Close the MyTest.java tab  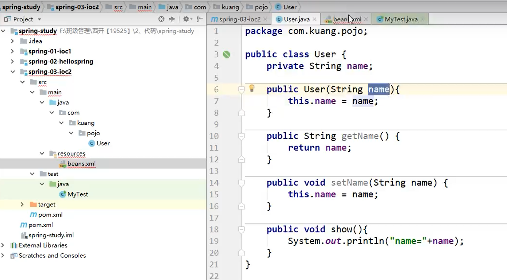pyautogui.click(x=423, y=19)
